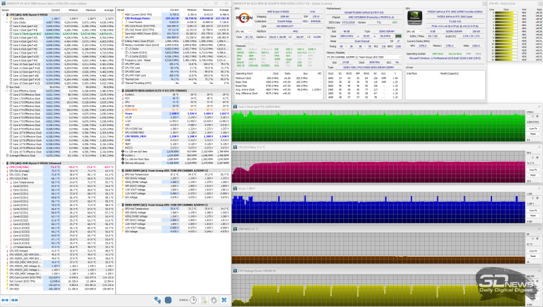Click the Maximum column header in left pane
Image resolution: width=543 pixels, height=307 pixels.
point(88,10)
